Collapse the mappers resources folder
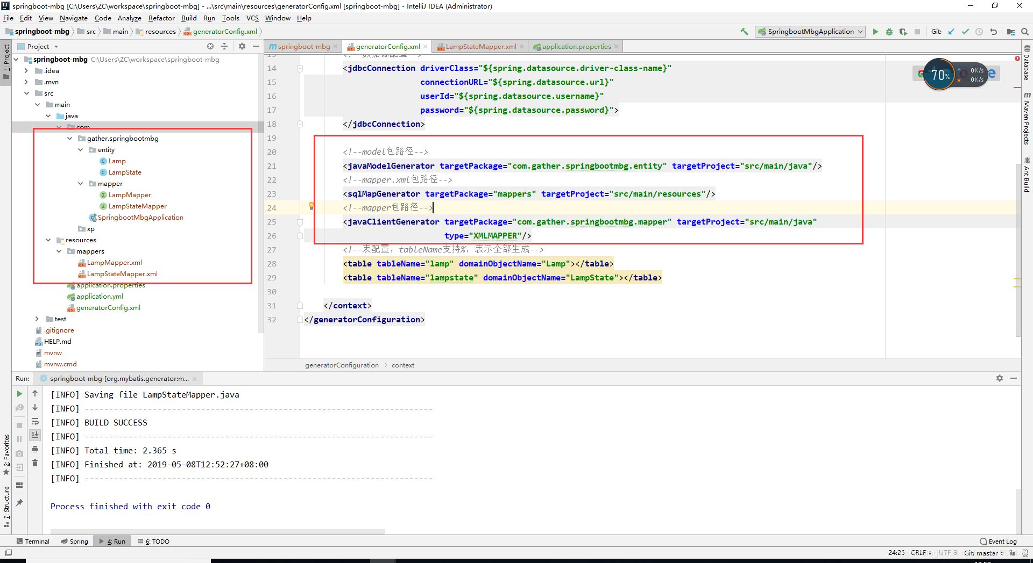The image size is (1033, 563). (x=59, y=251)
